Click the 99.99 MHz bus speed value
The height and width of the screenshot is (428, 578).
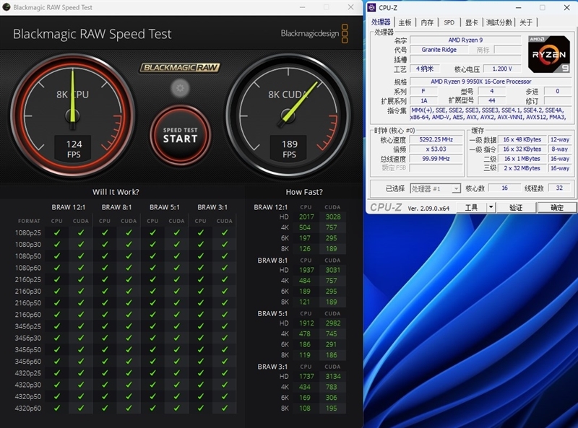(436, 158)
